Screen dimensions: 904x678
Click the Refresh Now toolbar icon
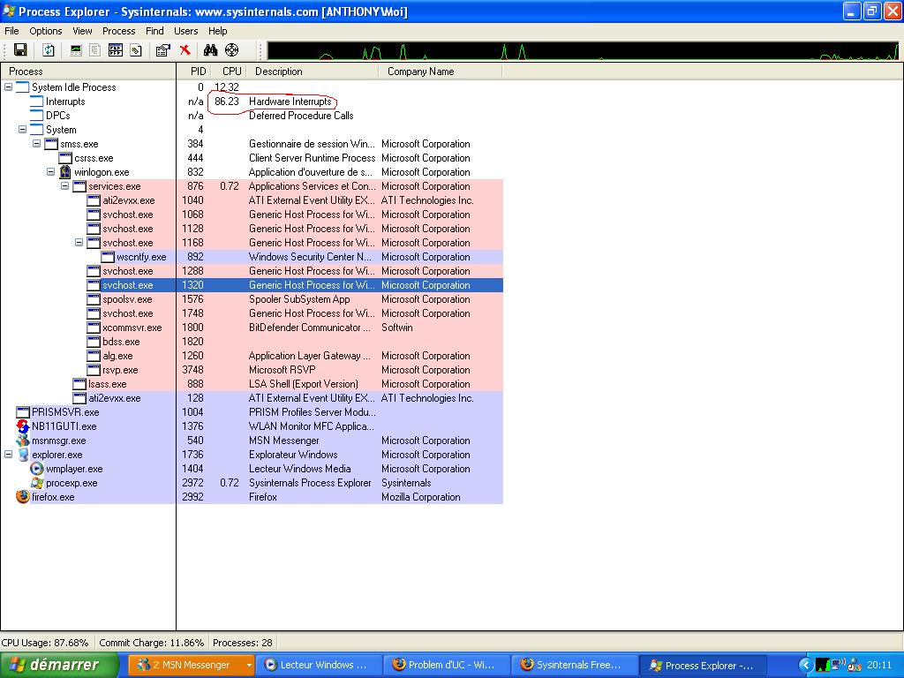[49, 50]
